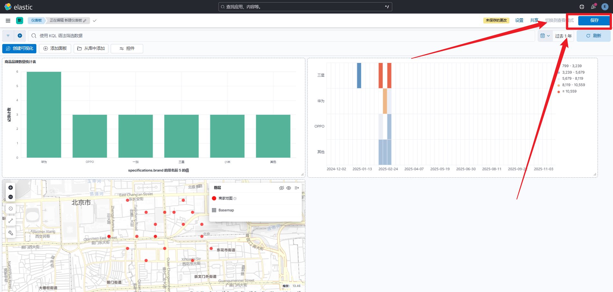Click the clock icon beside 商家地图
Viewport: 613px width, 292px height.
(235, 199)
